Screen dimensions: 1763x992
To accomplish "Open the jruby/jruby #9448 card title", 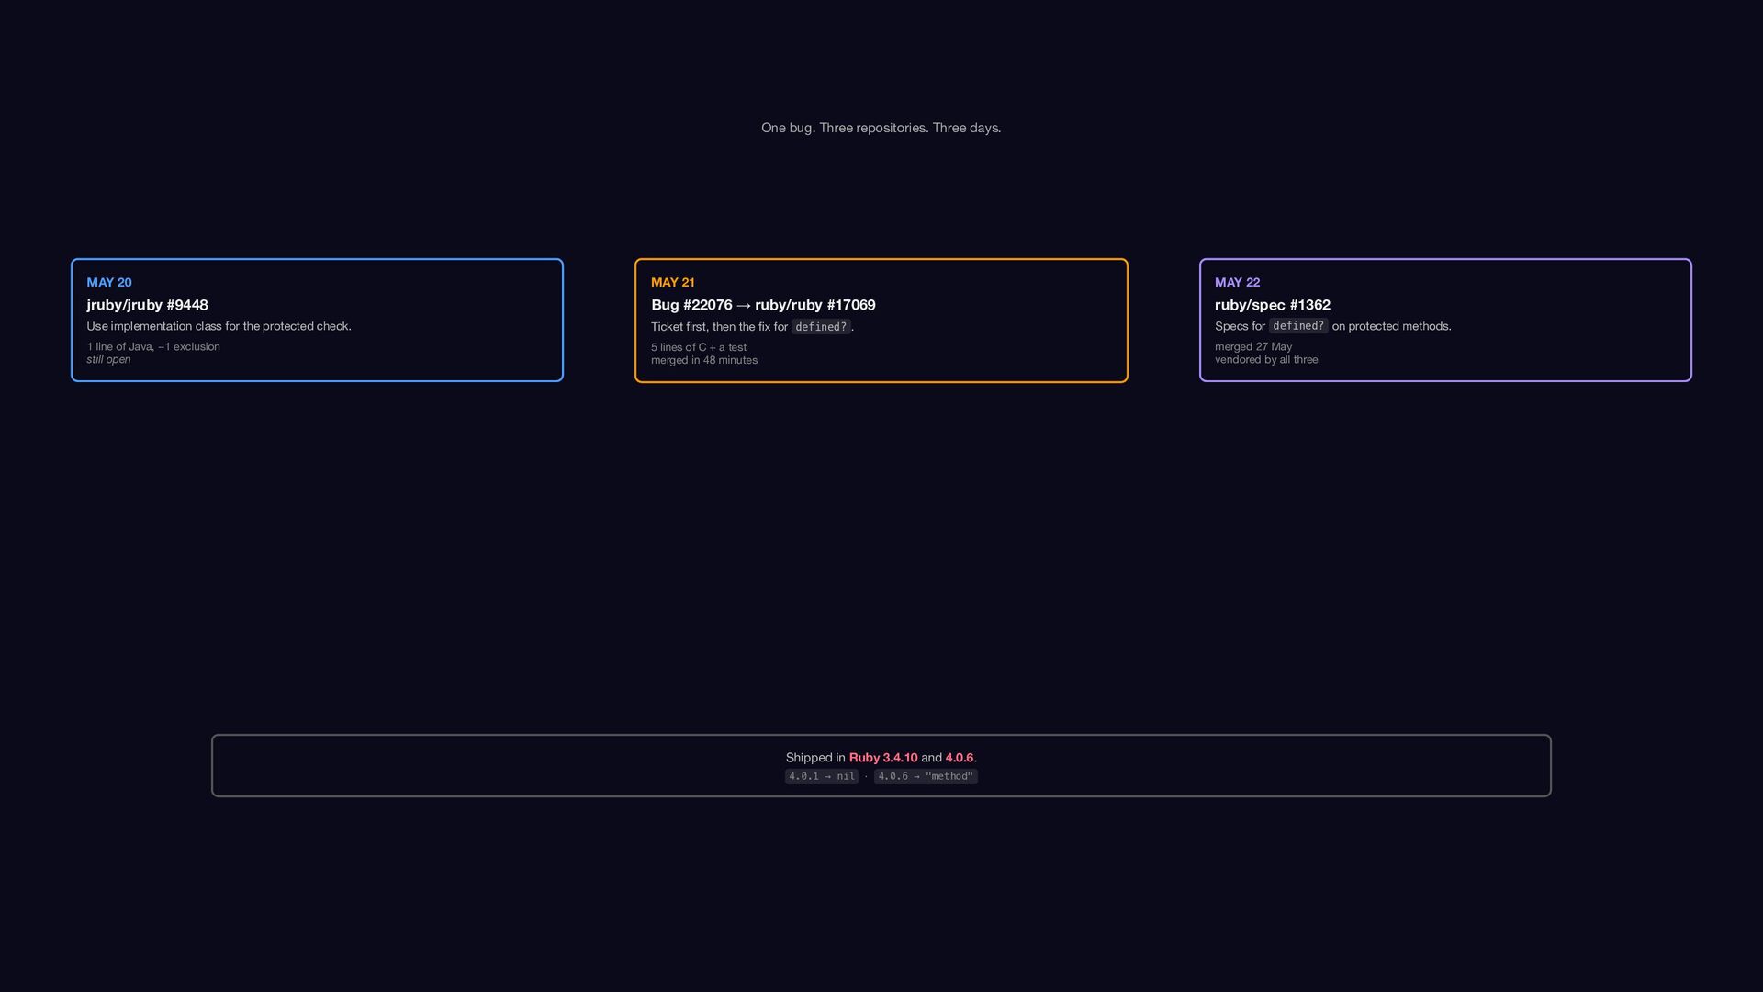I will pos(147,305).
